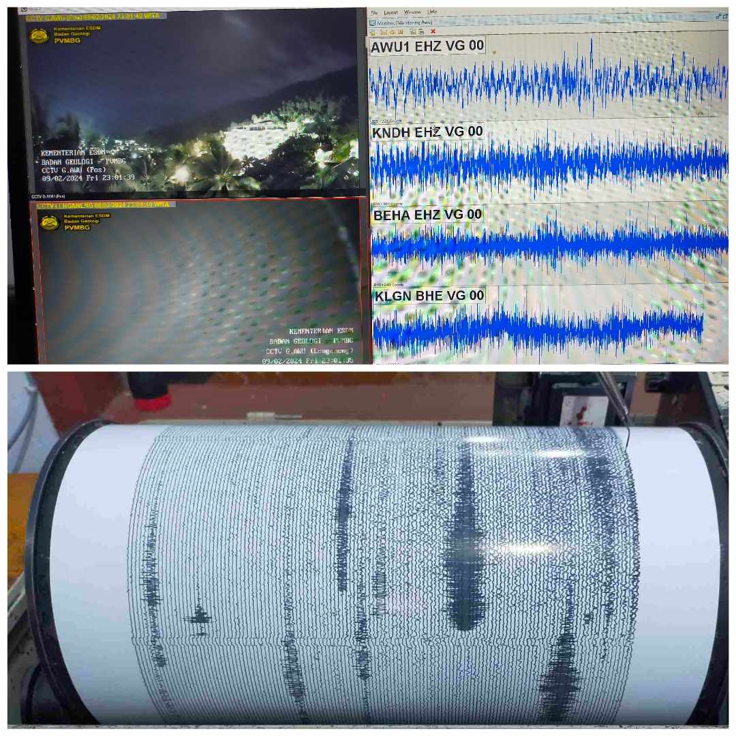Click the Monitor window title bar icon
The width and height of the screenshot is (736, 736).
click(x=372, y=22)
